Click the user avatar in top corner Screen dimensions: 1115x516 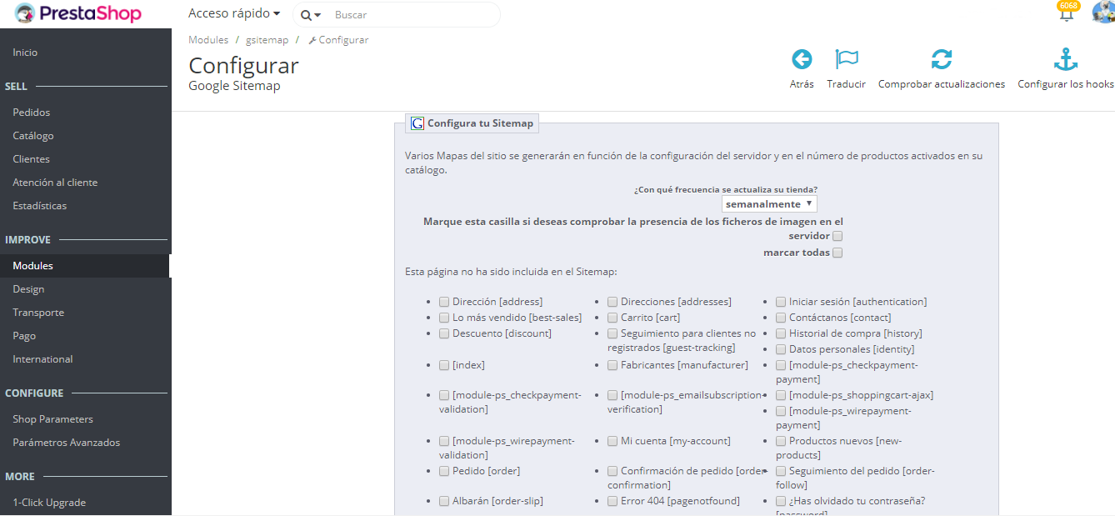(x=1103, y=13)
